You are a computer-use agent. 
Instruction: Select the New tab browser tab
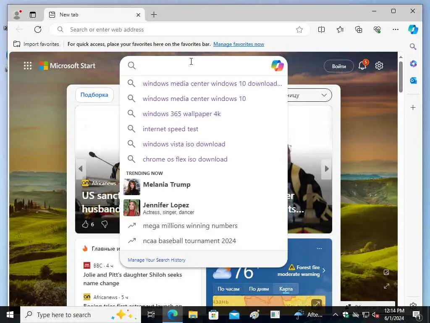pyautogui.click(x=94, y=15)
